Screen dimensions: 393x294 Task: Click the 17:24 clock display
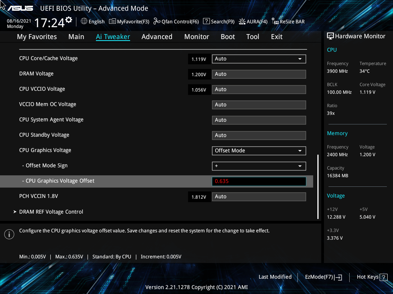pos(50,23)
